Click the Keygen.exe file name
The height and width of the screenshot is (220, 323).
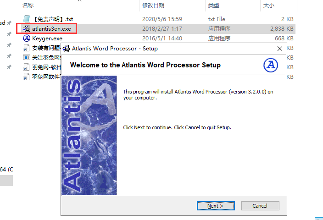click(x=47, y=38)
